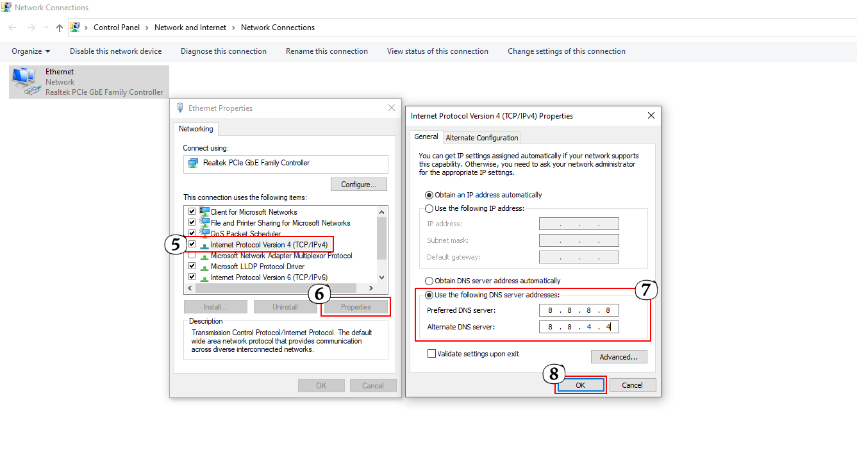
Task: Enable Microsoft Network Adapter Multiplexor Protocol checkbox
Action: point(192,256)
